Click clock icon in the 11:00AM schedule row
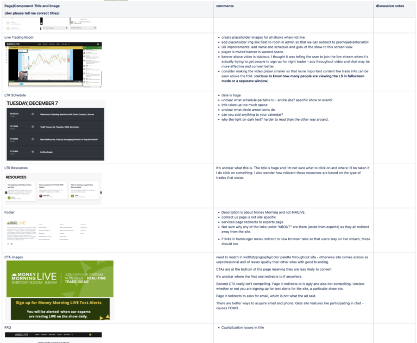This screenshot has height=343, width=417. 33,139
